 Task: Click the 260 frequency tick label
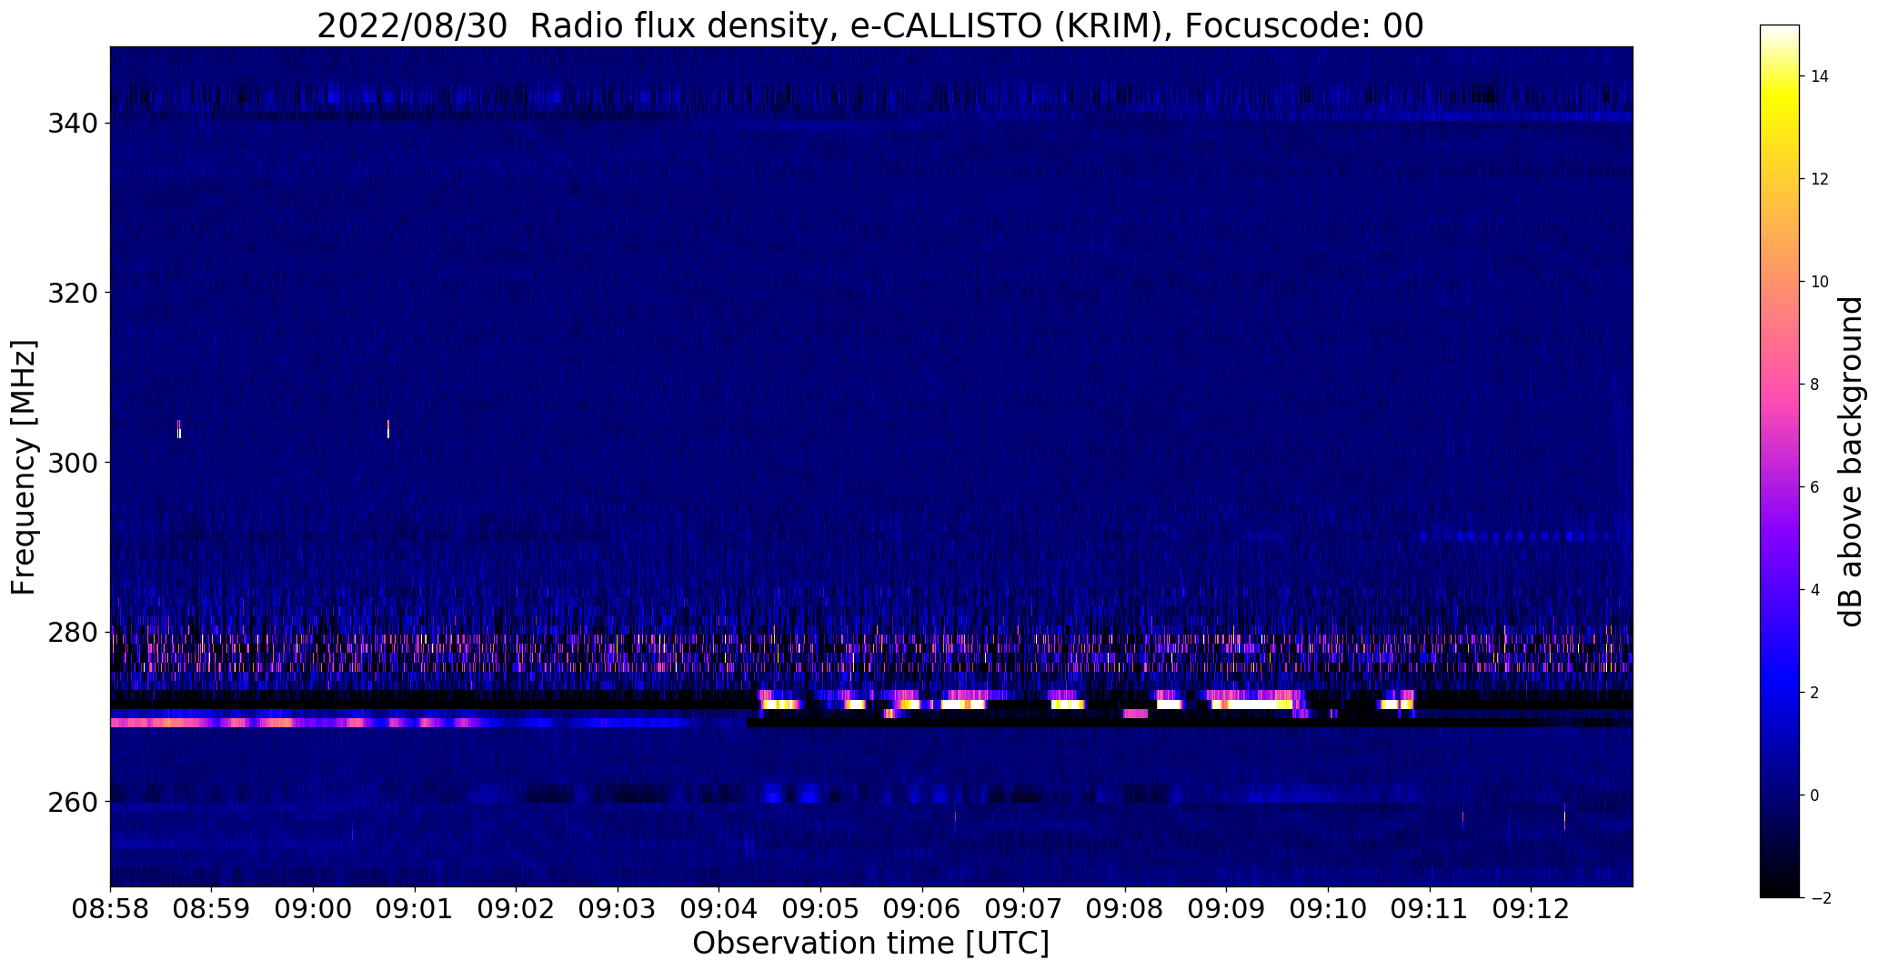click(73, 802)
